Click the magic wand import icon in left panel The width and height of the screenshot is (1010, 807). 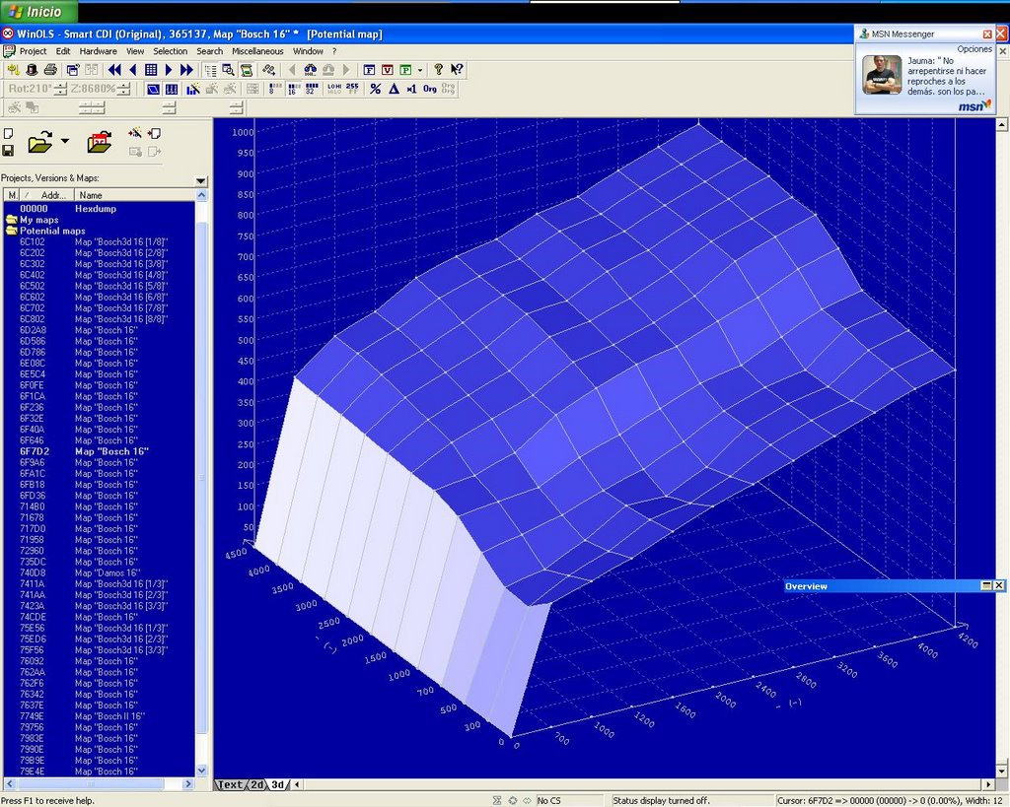[x=135, y=133]
